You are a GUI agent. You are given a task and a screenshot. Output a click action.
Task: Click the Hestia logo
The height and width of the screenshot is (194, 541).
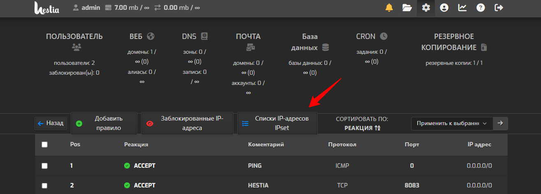tap(47, 8)
